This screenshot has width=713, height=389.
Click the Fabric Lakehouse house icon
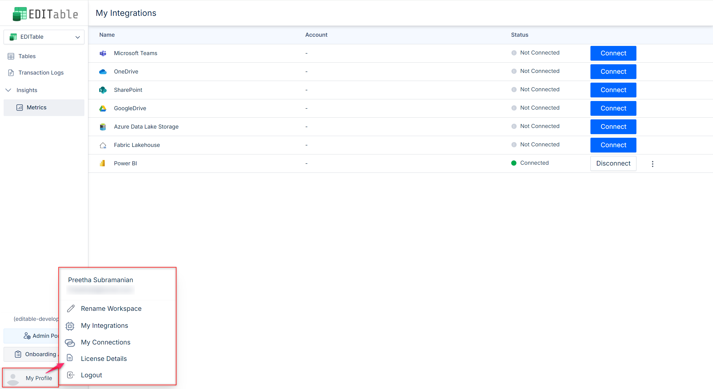103,145
